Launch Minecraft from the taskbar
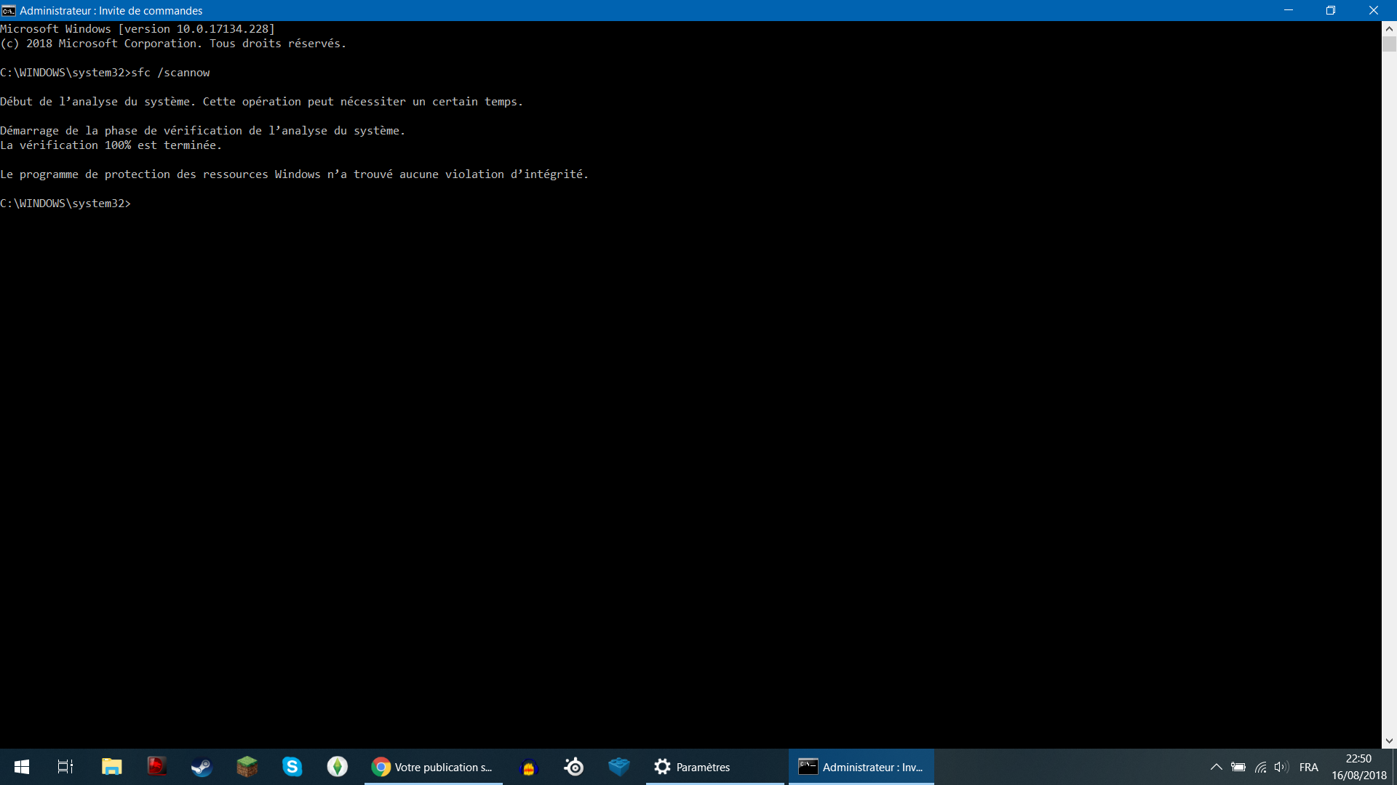Screen dimensions: 1397x785 tap(247, 767)
